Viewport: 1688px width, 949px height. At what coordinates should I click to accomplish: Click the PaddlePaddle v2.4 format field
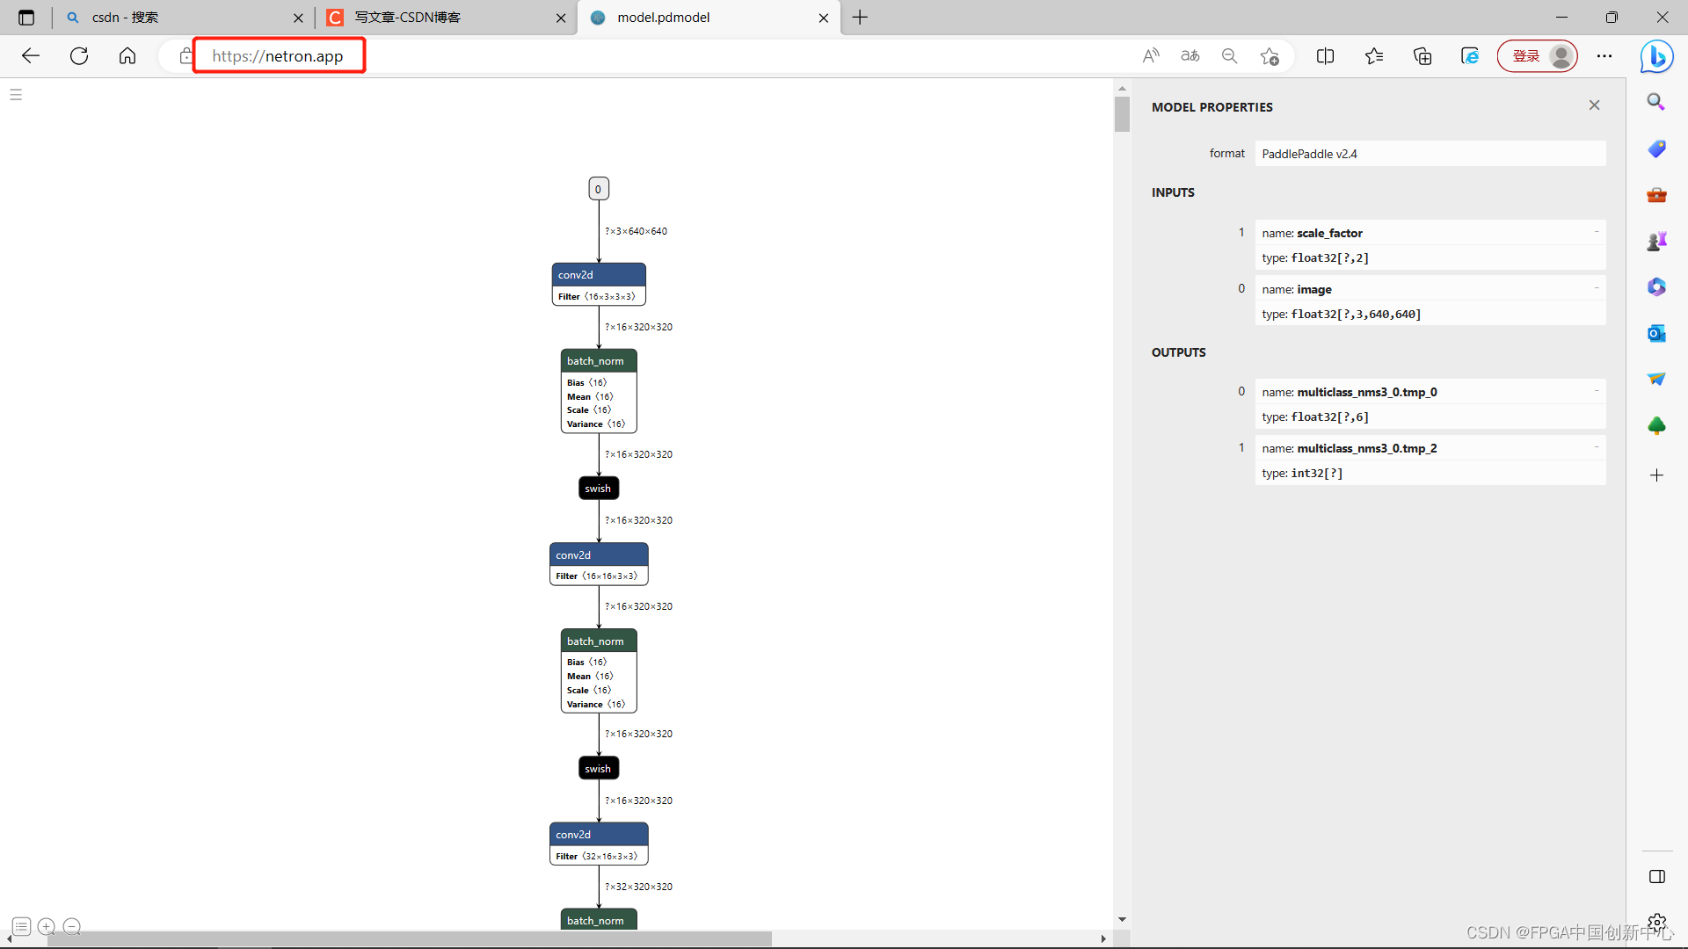coord(1430,154)
